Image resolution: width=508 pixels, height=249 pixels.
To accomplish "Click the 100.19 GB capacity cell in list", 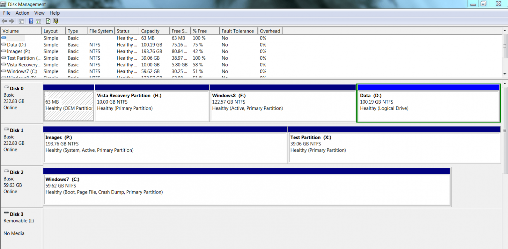I will (152, 44).
